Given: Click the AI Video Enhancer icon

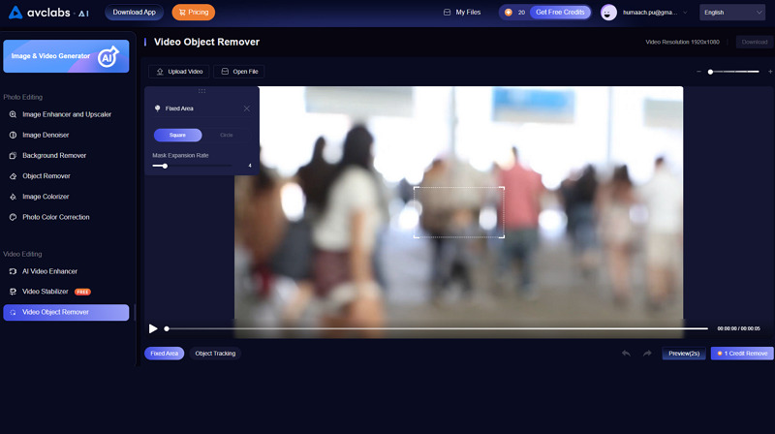Looking at the screenshot, I should tap(13, 271).
